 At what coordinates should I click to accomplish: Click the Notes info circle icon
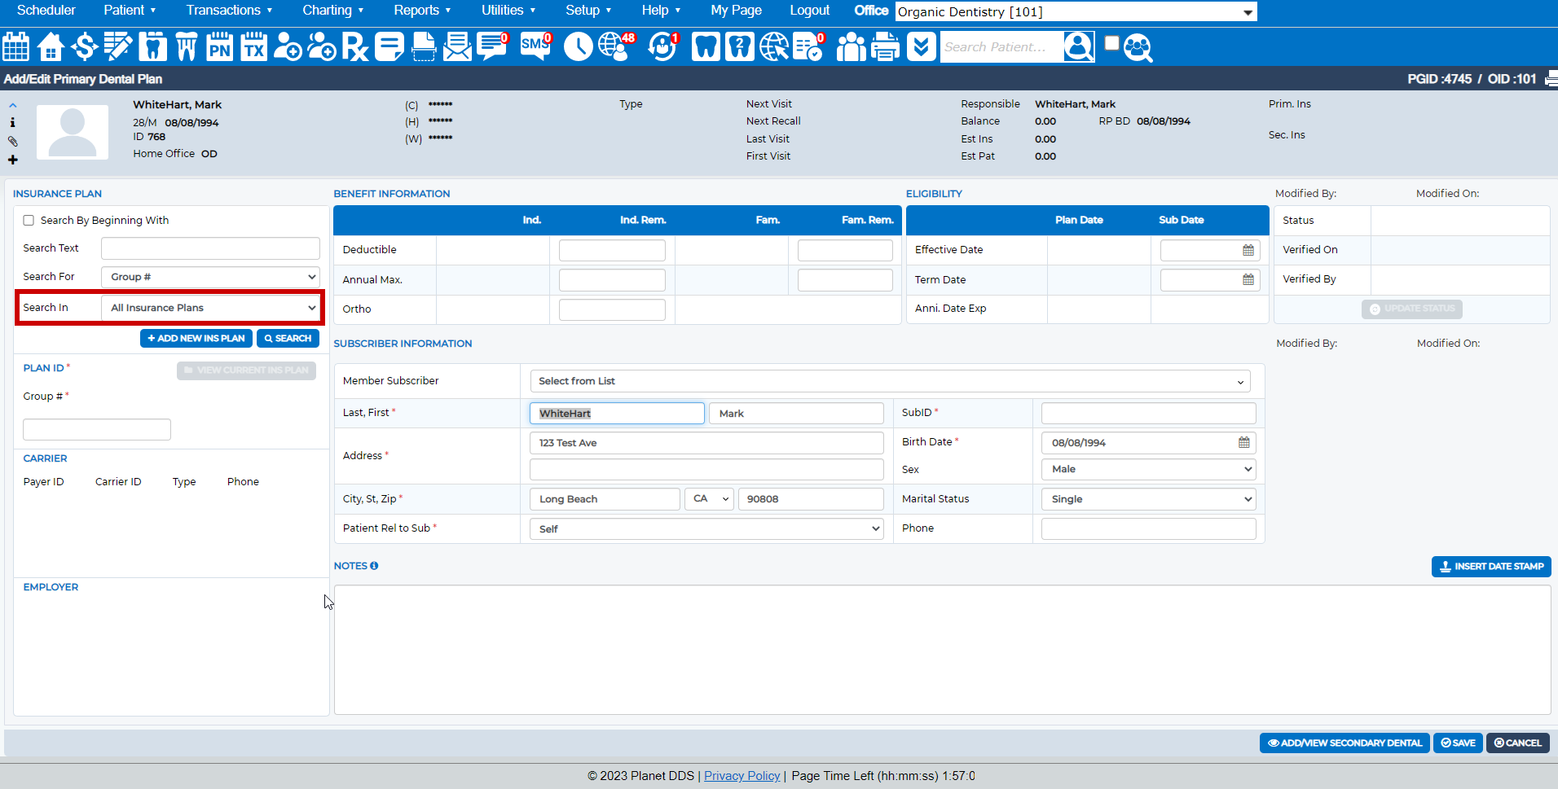pyautogui.click(x=374, y=566)
